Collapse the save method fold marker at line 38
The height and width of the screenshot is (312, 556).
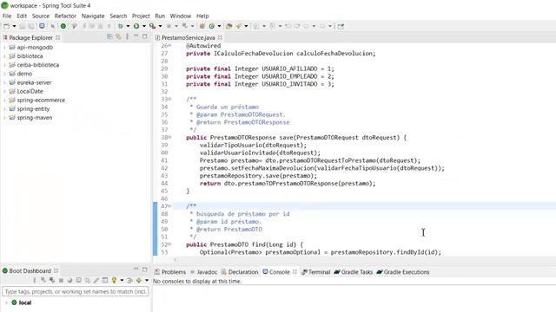pyautogui.click(x=170, y=137)
